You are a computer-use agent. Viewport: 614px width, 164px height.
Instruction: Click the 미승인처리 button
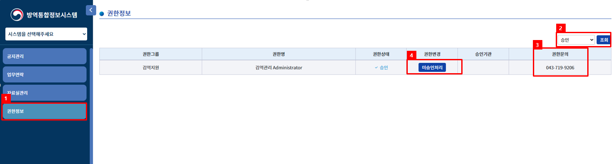(432, 68)
